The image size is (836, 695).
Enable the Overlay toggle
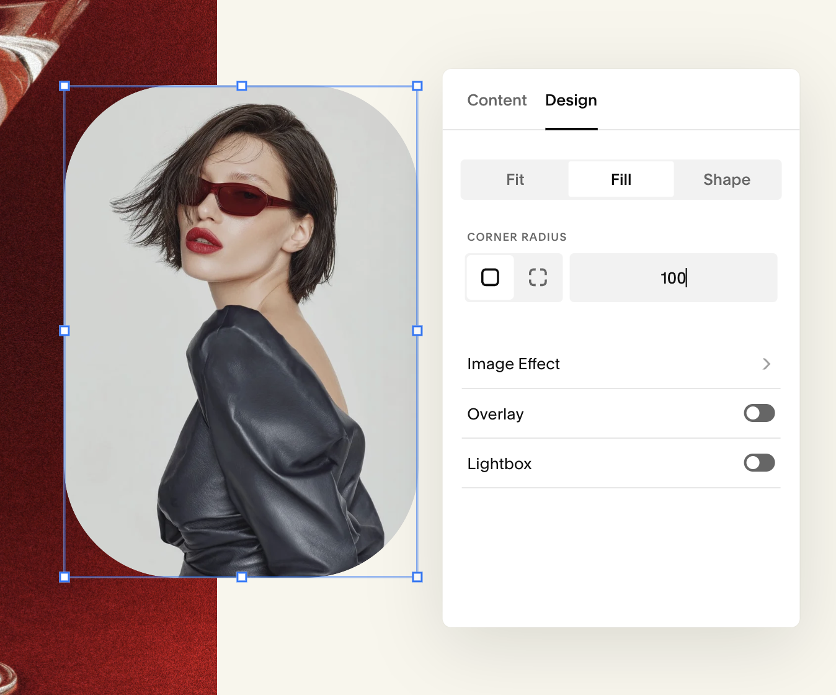coord(759,413)
